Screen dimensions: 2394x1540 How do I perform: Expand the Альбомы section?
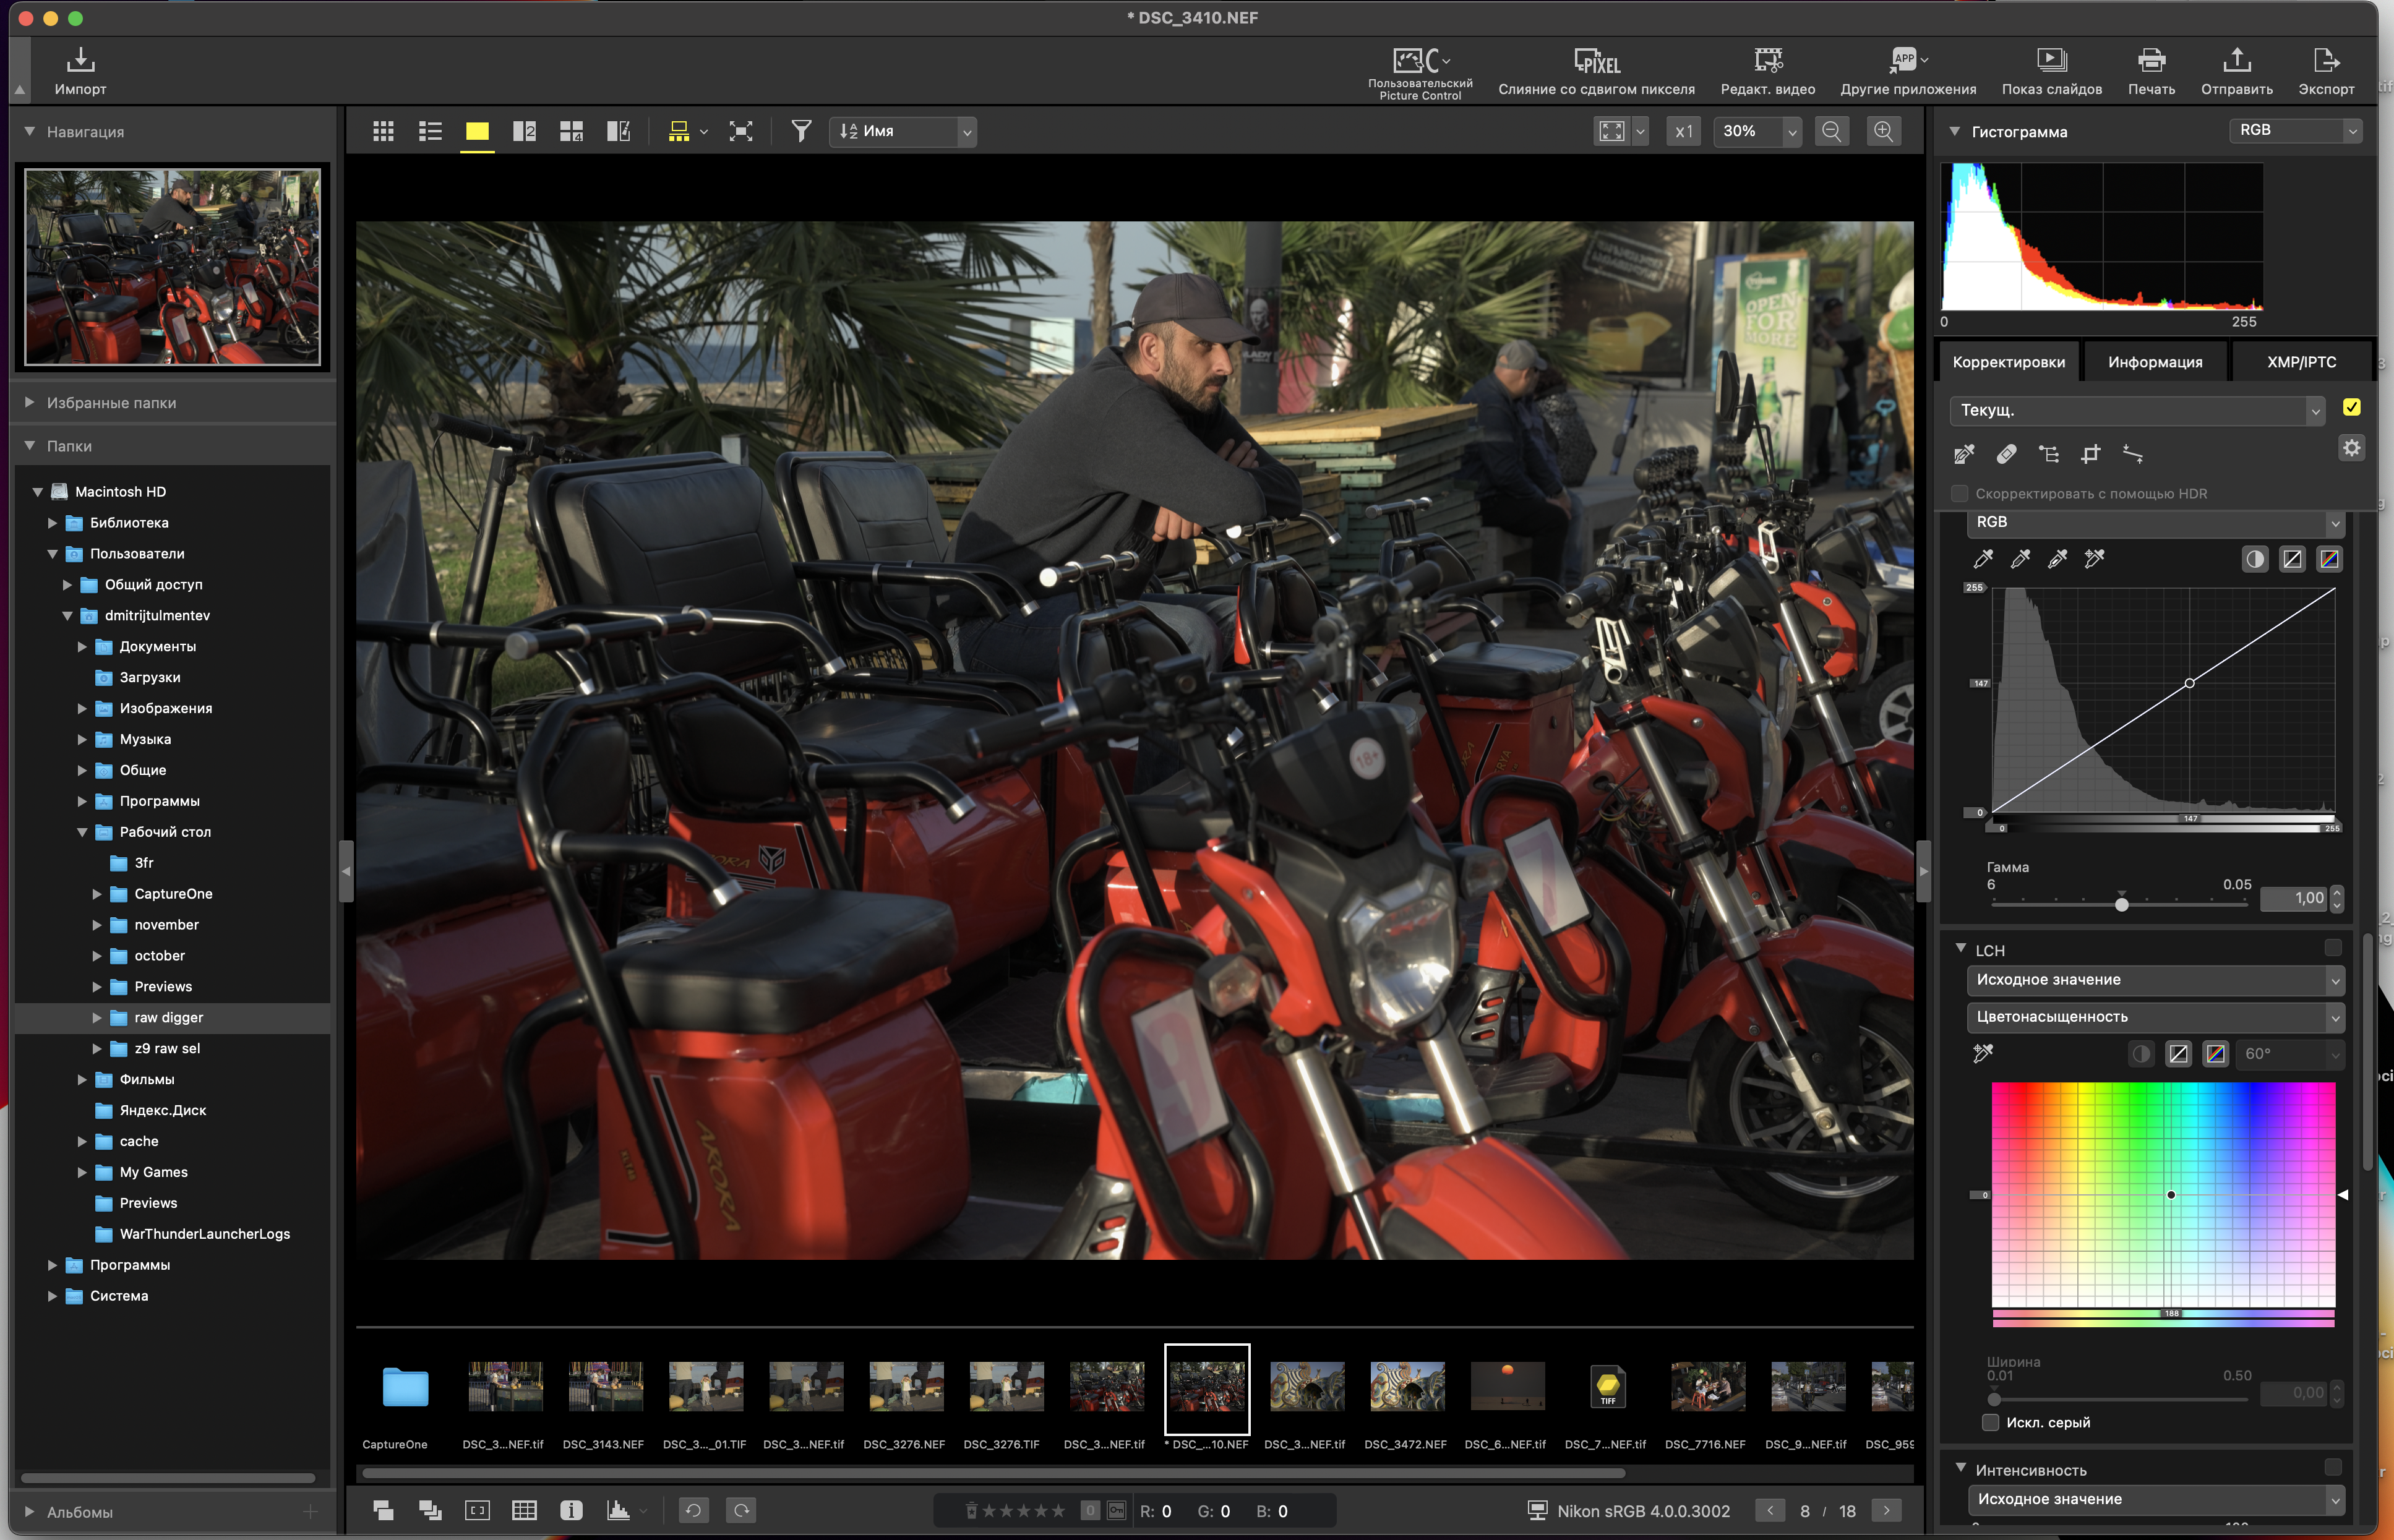point(29,1511)
